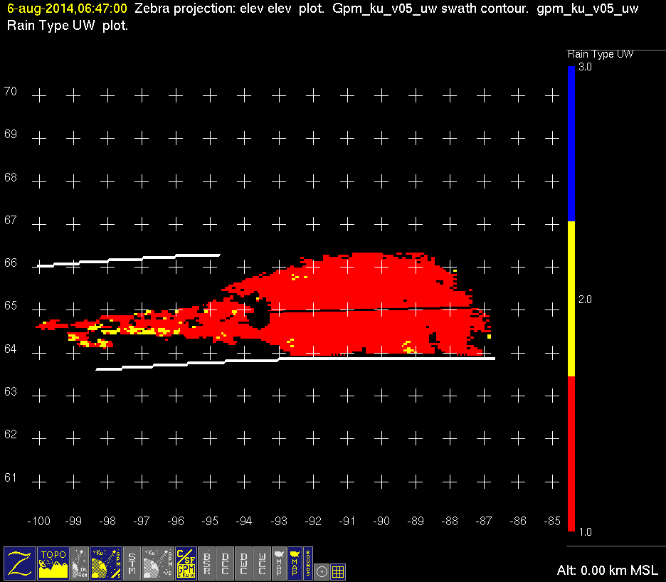This screenshot has width=666, height=582.
Task: Click the range ring circle icon
Action: tap(322, 571)
